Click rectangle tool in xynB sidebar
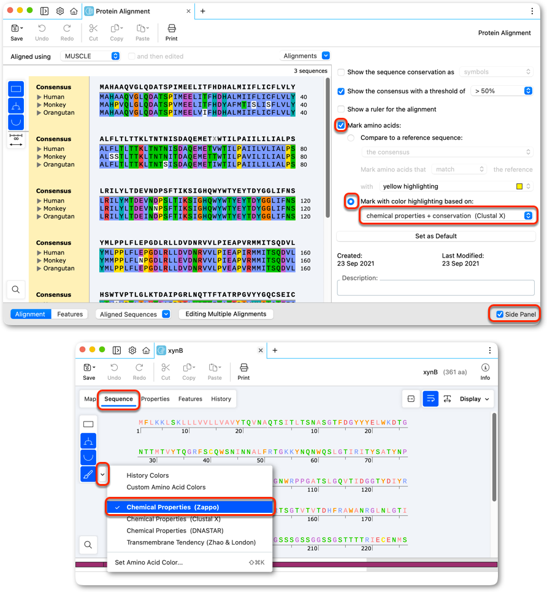Viewport: 547px width, 592px height. pyautogui.click(x=88, y=424)
